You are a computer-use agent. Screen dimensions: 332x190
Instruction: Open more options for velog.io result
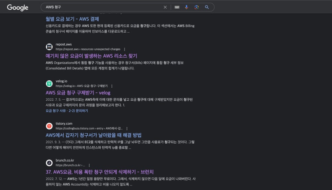(x=112, y=86)
